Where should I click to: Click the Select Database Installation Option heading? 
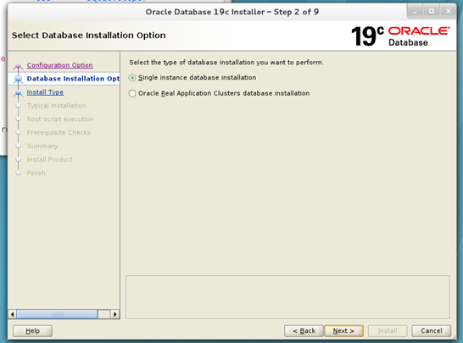pos(88,36)
